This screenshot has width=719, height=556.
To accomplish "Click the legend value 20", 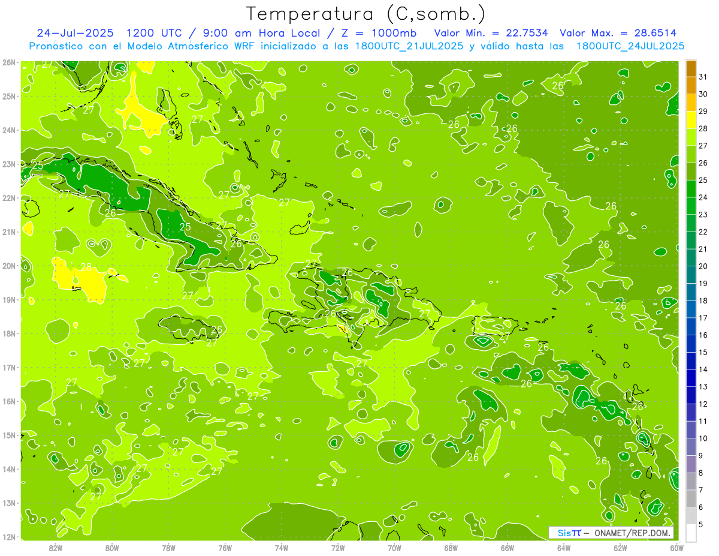I will click(x=703, y=266).
